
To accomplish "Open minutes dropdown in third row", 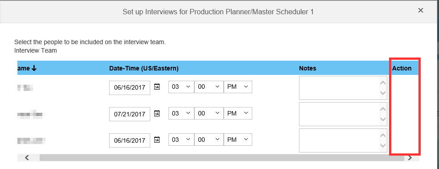I will coord(209,140).
